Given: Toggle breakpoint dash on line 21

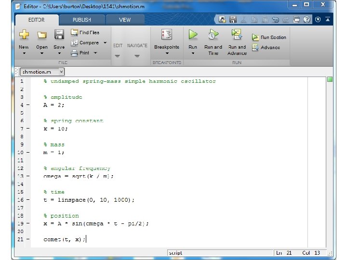Looking at the screenshot, I should 28,239.
